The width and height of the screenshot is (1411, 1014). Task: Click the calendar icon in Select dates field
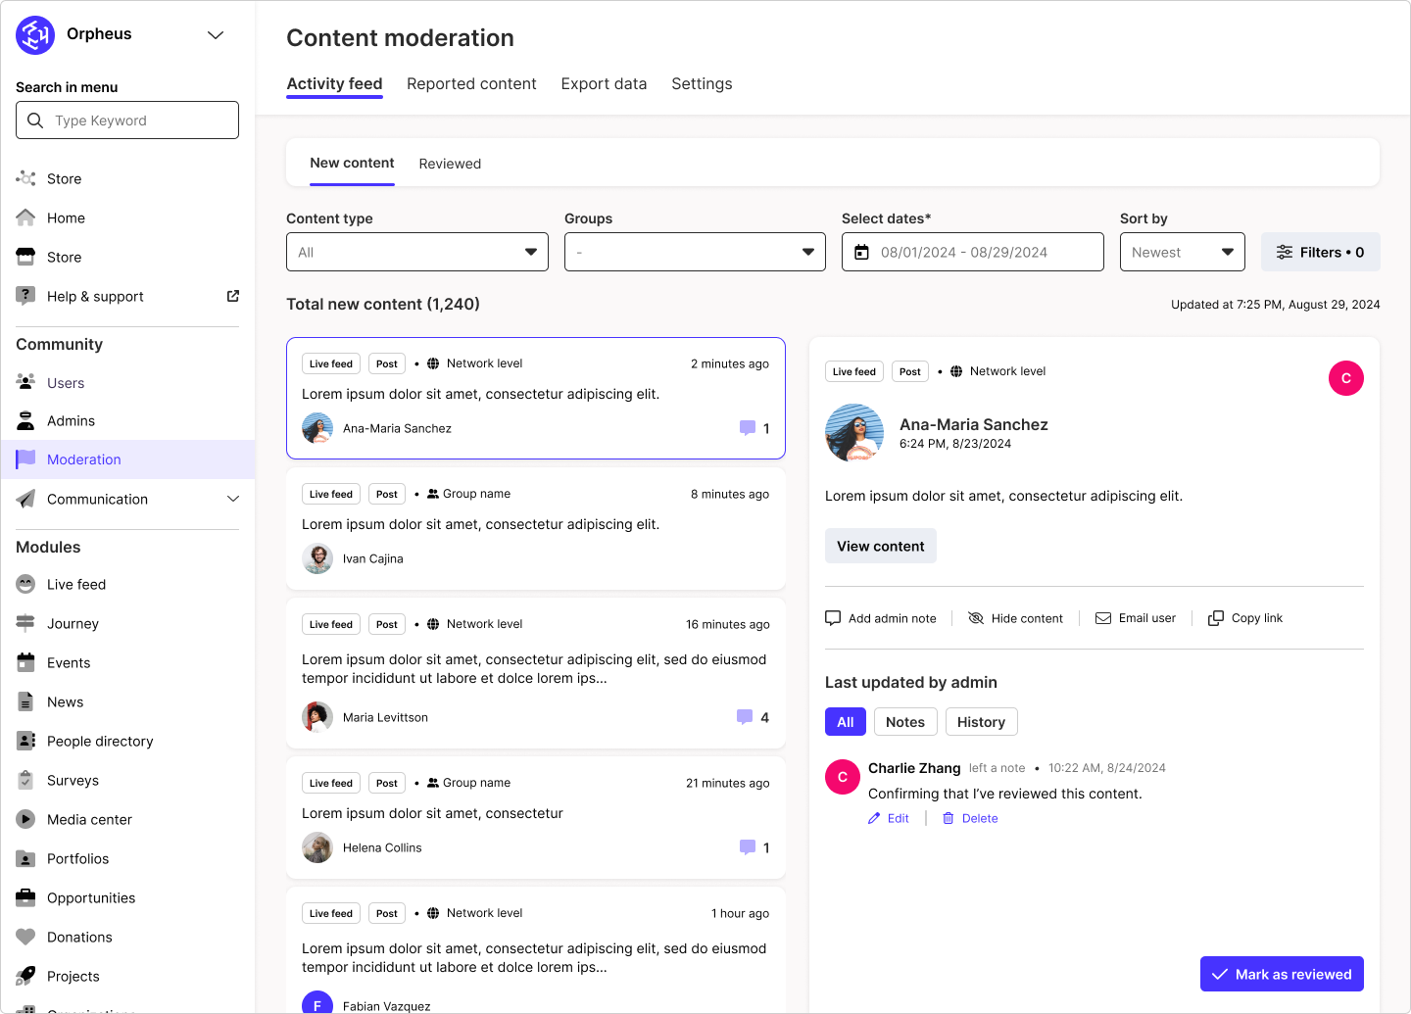click(x=862, y=252)
